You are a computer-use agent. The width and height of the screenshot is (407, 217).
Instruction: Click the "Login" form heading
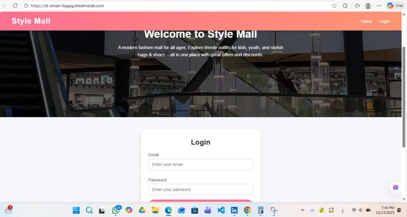(x=201, y=142)
